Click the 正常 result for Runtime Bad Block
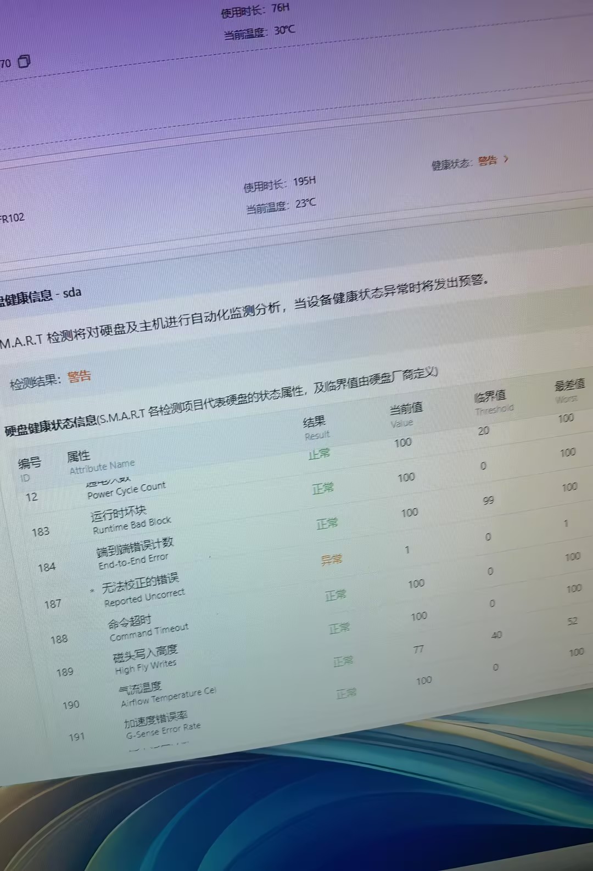Image resolution: width=593 pixels, height=871 pixels. pyautogui.click(x=323, y=488)
